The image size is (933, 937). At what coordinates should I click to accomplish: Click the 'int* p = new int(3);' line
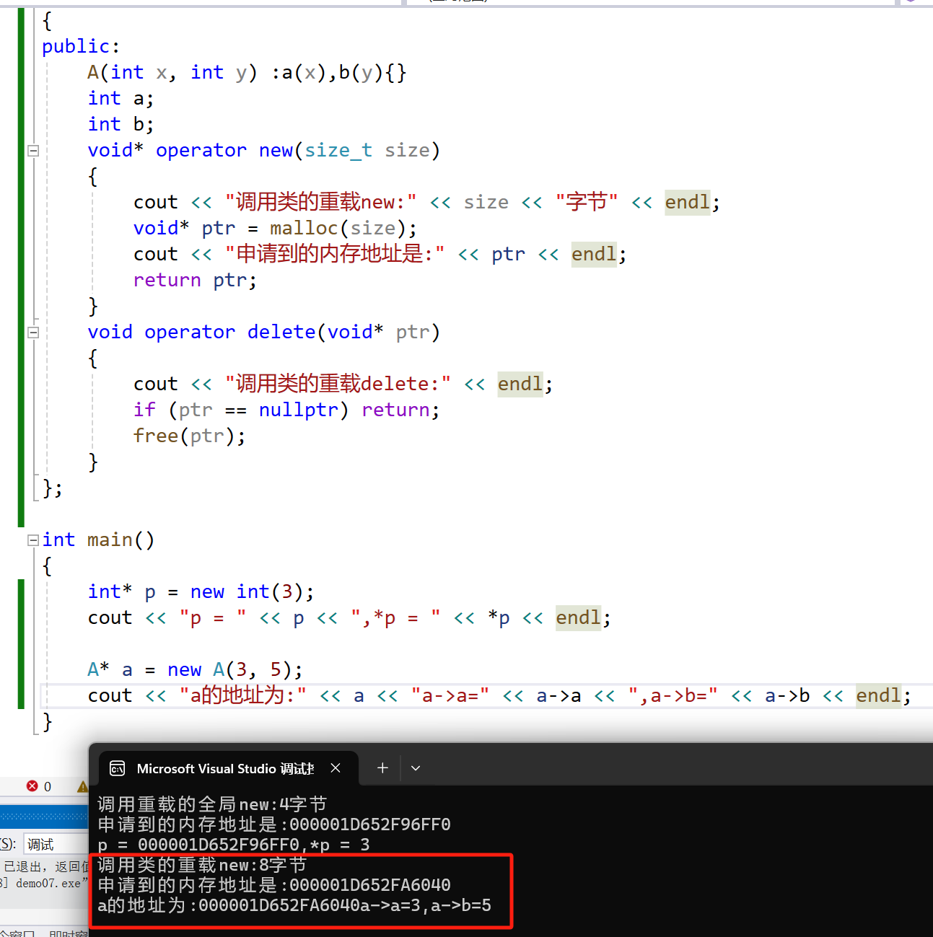(201, 591)
